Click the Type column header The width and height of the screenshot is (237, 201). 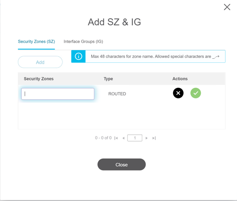[108, 79]
